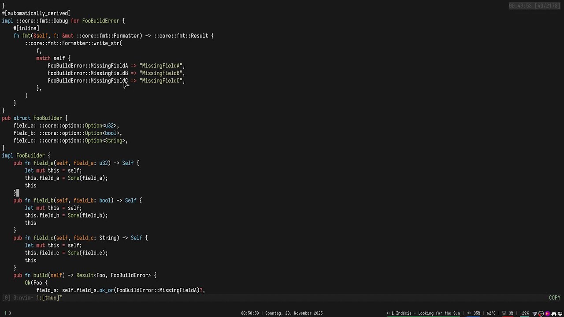564x317 pixels.
Task: Click the purple flame tray icon
Action: point(548,313)
